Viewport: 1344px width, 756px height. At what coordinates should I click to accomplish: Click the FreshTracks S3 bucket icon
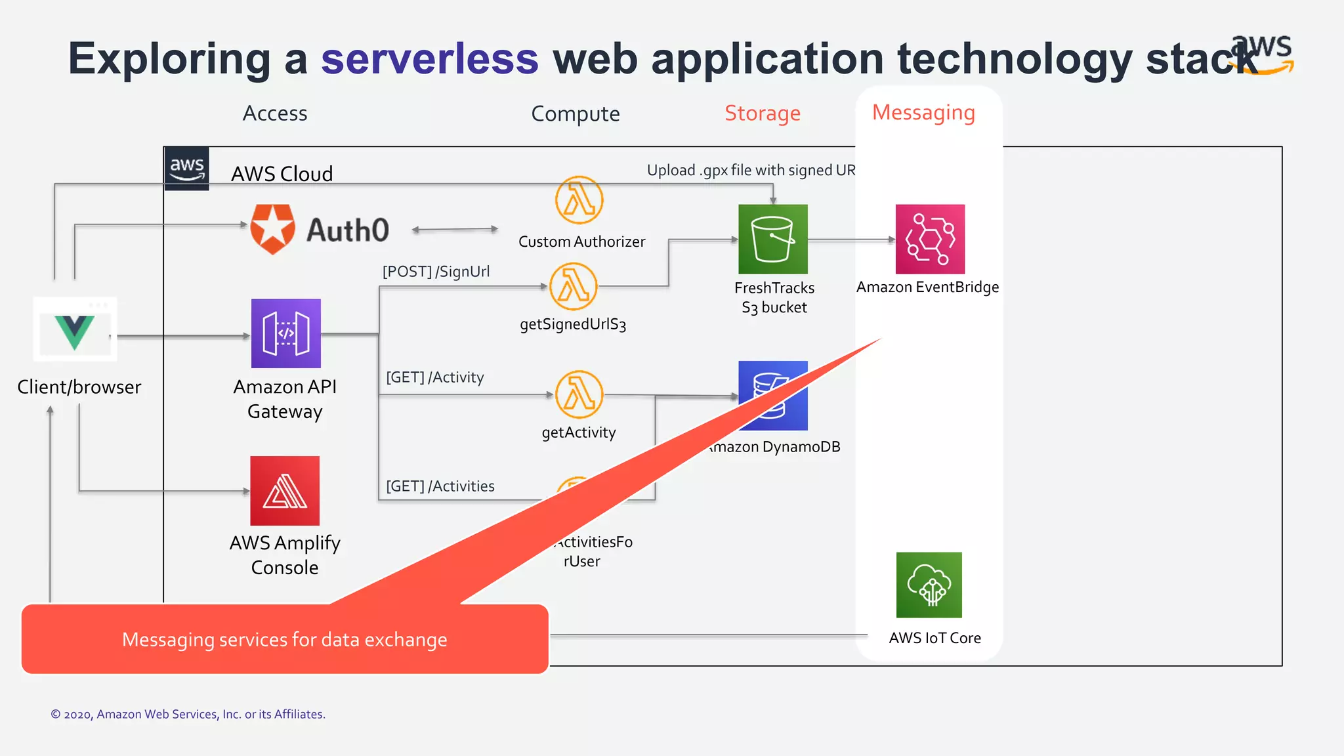[x=772, y=239]
